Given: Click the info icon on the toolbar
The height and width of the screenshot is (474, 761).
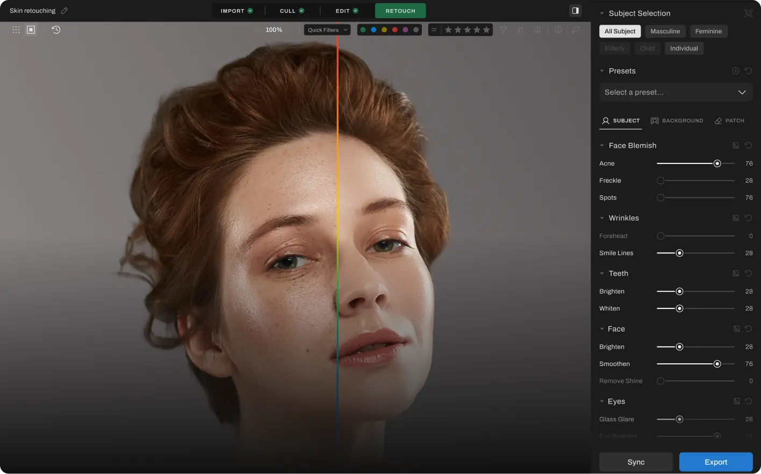Looking at the screenshot, I should (558, 30).
